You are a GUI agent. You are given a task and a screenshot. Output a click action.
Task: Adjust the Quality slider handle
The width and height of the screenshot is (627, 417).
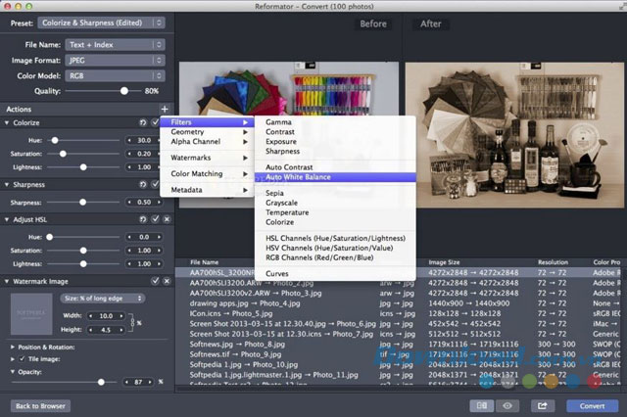coord(123,91)
